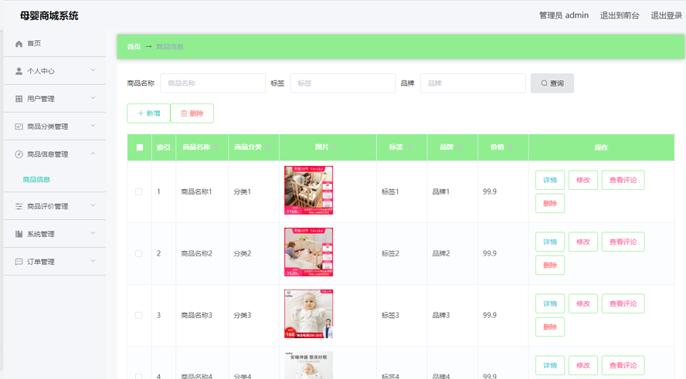Click 修改 button for 商品名称1
The width and height of the screenshot is (686, 379).
point(583,180)
